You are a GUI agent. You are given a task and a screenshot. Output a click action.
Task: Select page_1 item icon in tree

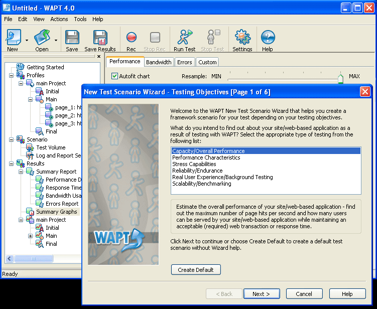(x=49, y=107)
